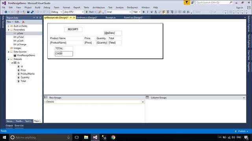The height and width of the screenshot is (141, 252).
Task: Open the Row Groups Details dropdown arrow
Action: point(143,102)
